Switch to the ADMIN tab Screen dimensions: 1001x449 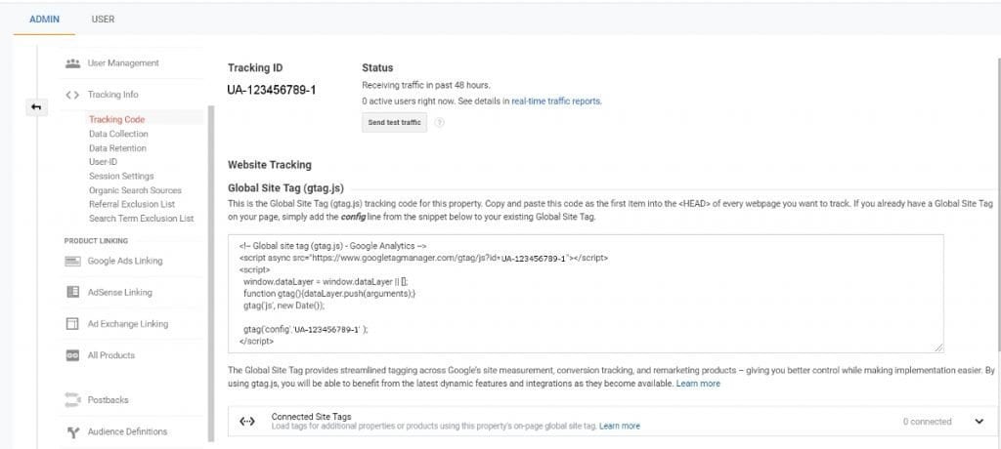click(x=44, y=20)
